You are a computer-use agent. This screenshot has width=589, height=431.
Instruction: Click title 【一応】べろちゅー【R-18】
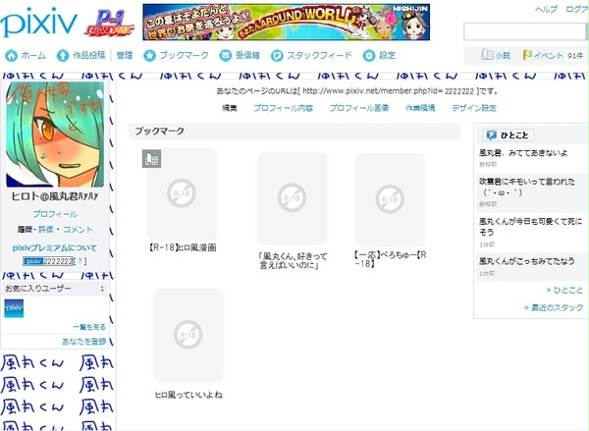coord(390,259)
